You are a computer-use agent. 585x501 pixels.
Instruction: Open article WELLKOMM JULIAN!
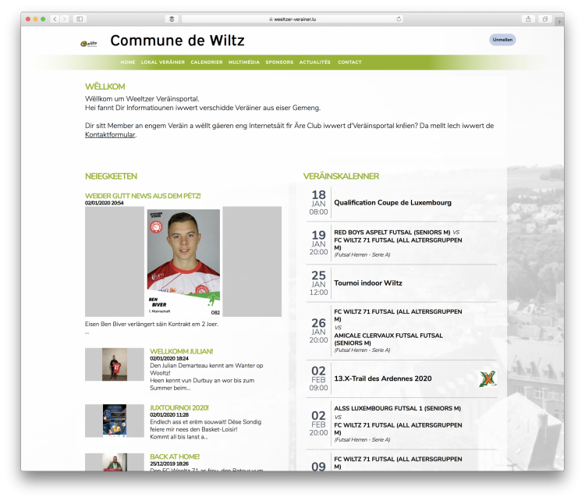(181, 351)
